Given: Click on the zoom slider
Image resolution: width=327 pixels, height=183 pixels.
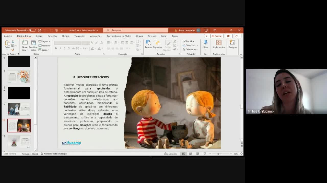Looking at the screenshot, I should pos(220,154).
